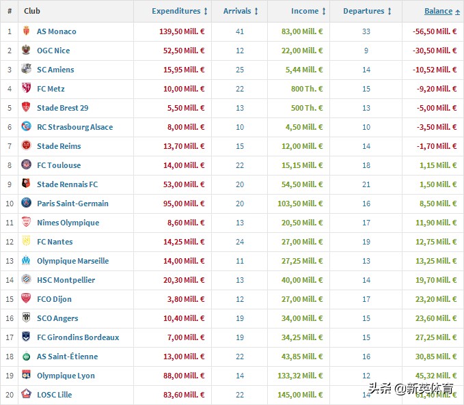Open the FC Girondins Bordeaux club link
Screen dimensions: 464x405
tap(78, 337)
